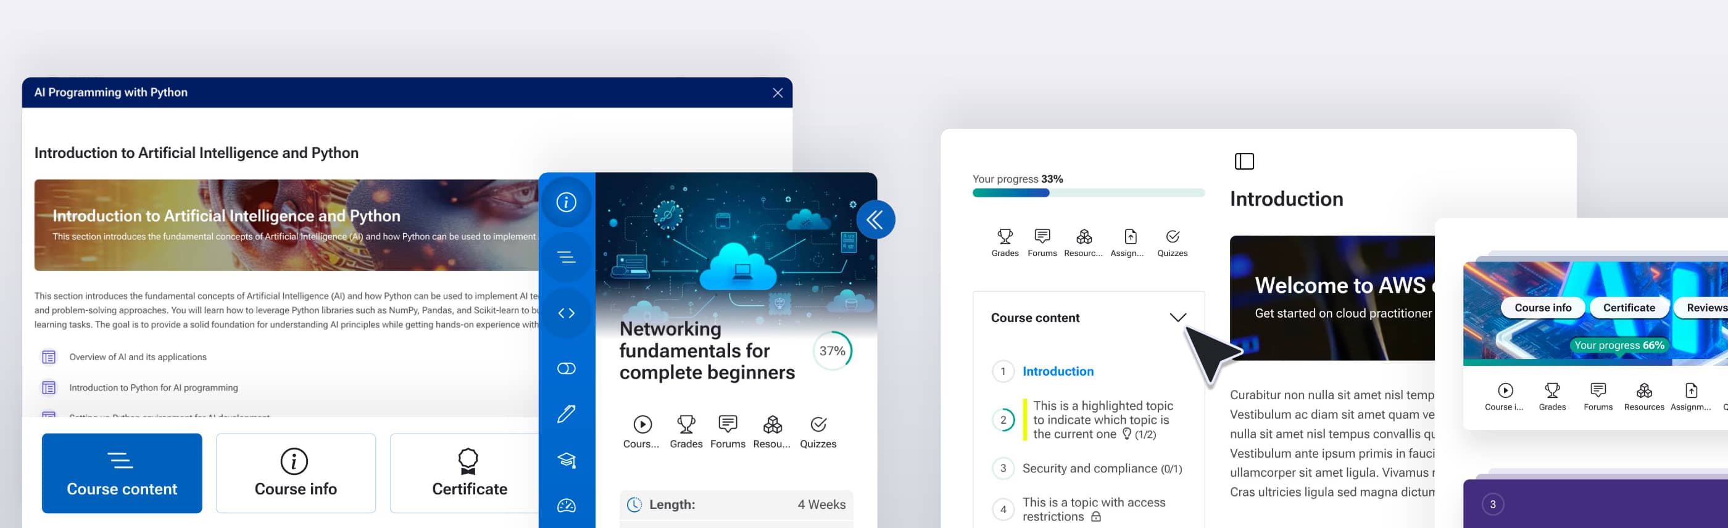Click the Cours... play icon in the Networking card
1728x528 pixels.
[642, 432]
